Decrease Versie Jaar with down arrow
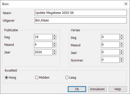The width and height of the screenshot is (130, 94). (122, 53)
